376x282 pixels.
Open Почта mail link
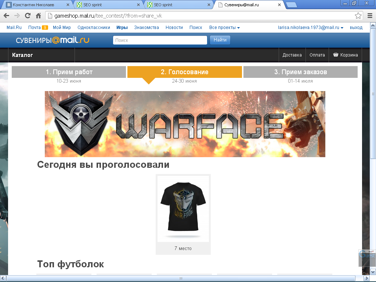[35, 28]
